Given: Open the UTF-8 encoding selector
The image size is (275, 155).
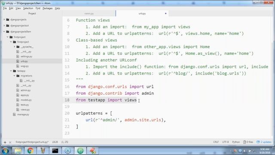Looking at the screenshot, I should click(x=225, y=142).
